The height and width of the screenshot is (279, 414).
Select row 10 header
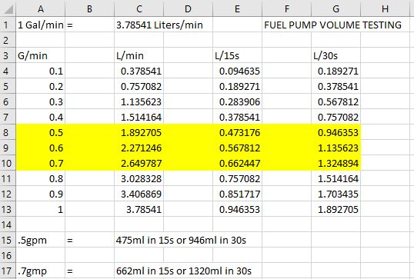coord(8,163)
